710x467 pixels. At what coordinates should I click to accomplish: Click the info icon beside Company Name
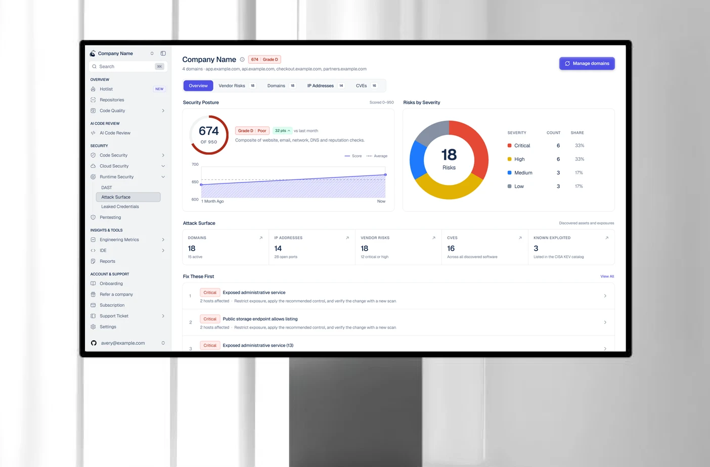242,60
